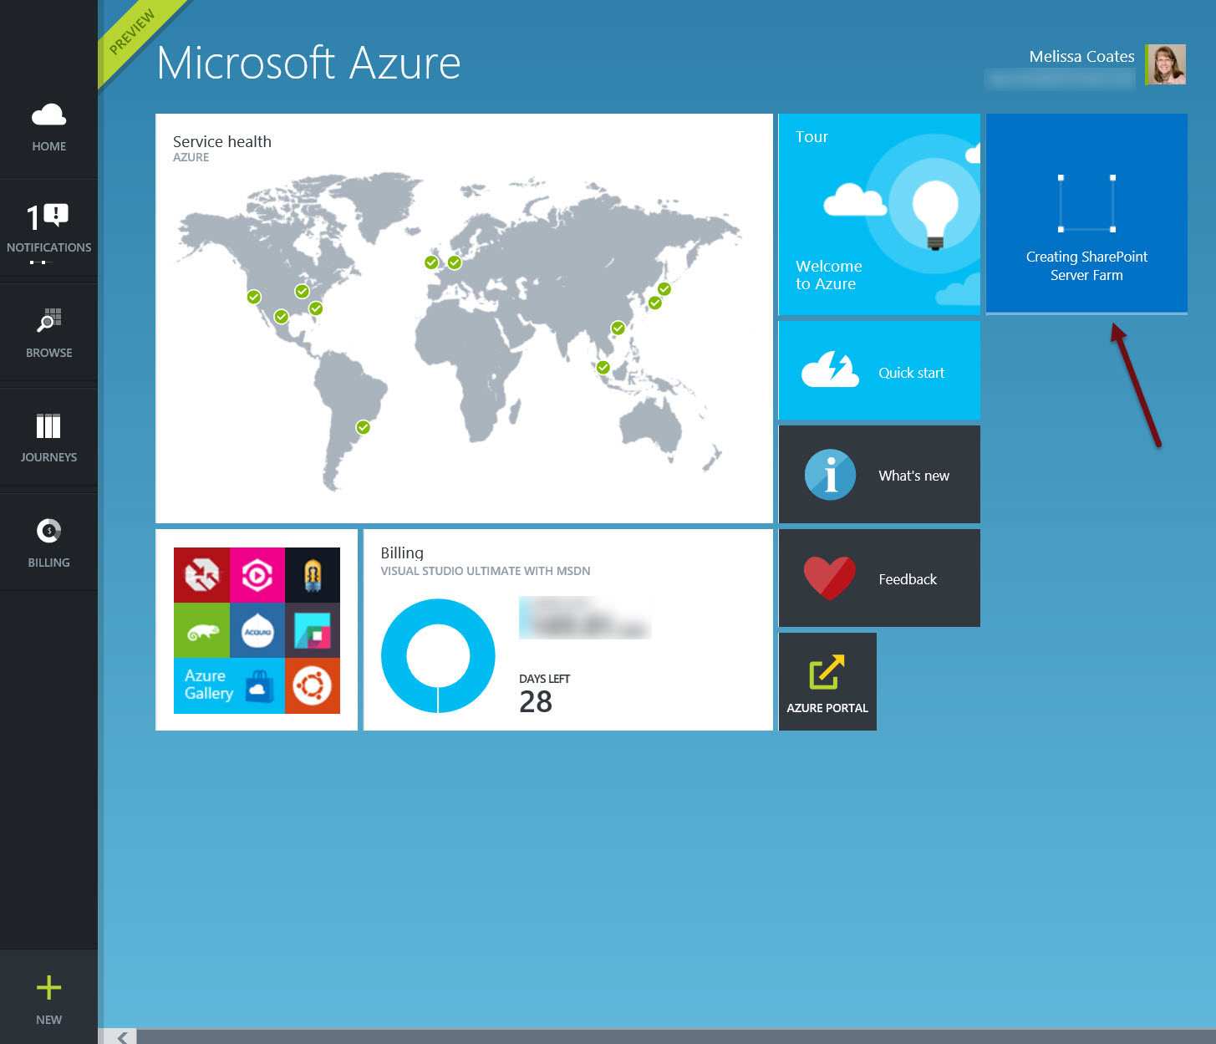The image size is (1216, 1044).
Task: Click the 28 days left value
Action: pos(536,701)
